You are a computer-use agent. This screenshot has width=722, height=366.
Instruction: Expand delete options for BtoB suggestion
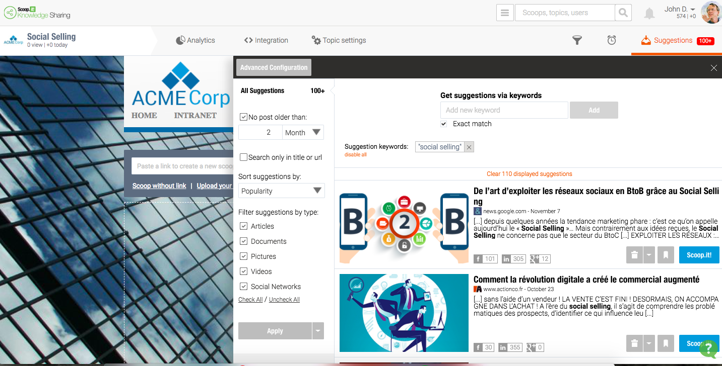[649, 255]
